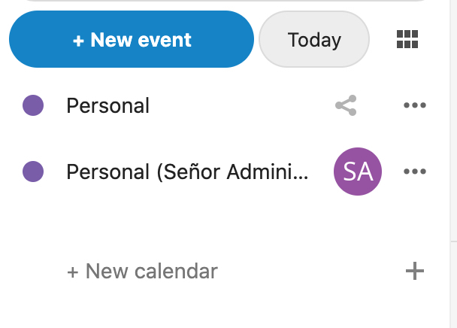Open three-dot actions for Señor Admin's calendar
The image size is (457, 328).
[414, 172]
